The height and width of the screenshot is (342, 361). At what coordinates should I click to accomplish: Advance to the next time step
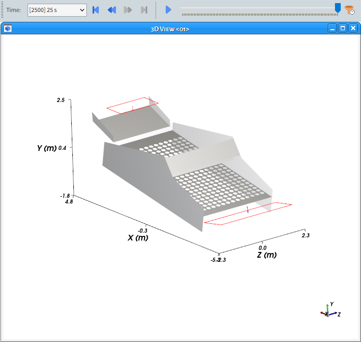[x=128, y=10]
